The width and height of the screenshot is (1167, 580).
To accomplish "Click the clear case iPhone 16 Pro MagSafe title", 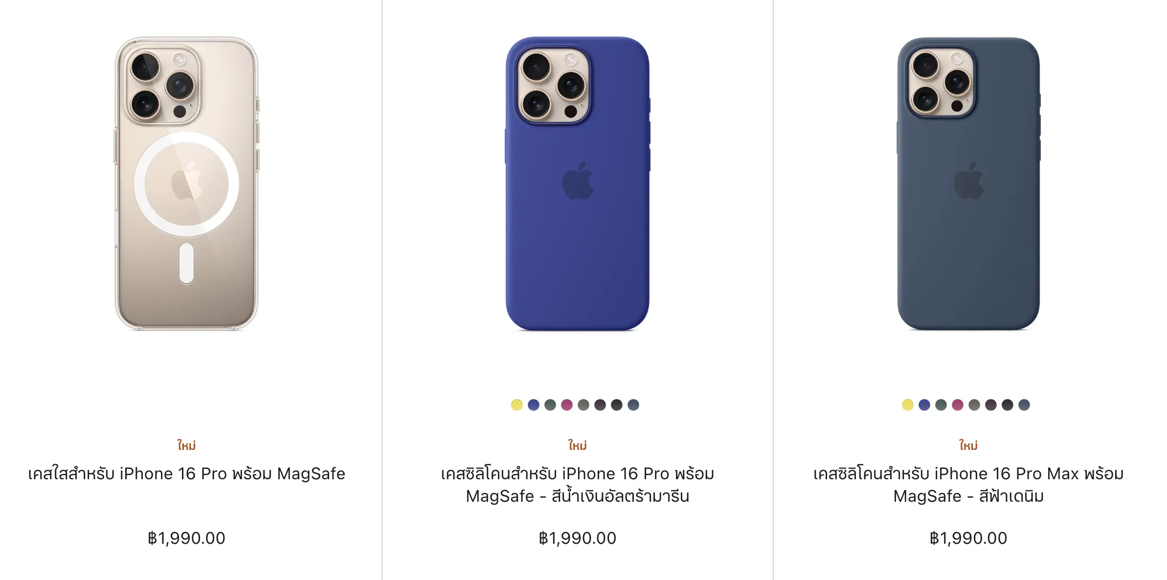I will click(186, 473).
